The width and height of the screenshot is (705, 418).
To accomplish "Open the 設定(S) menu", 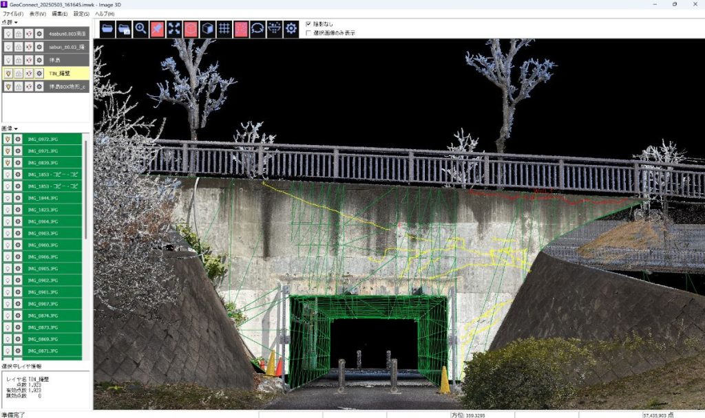I will (x=81, y=14).
